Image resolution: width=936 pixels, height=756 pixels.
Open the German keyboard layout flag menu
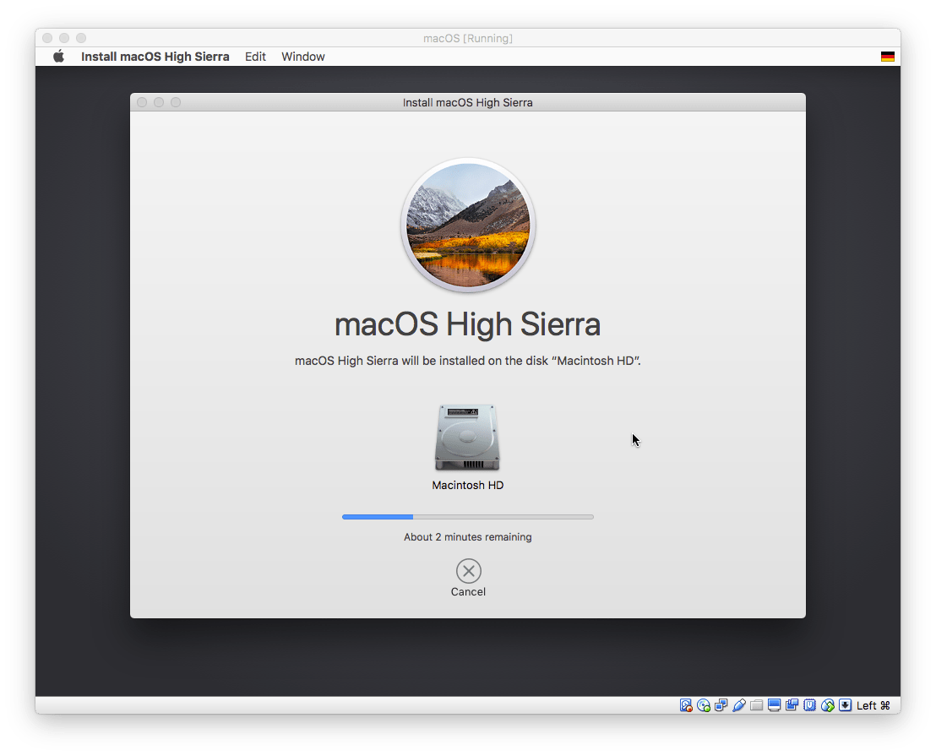pyautogui.click(x=886, y=56)
